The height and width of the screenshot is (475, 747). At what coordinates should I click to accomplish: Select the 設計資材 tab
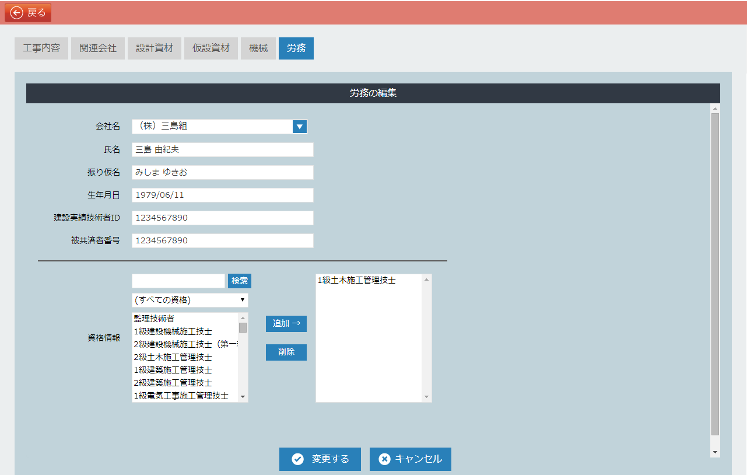click(x=155, y=48)
